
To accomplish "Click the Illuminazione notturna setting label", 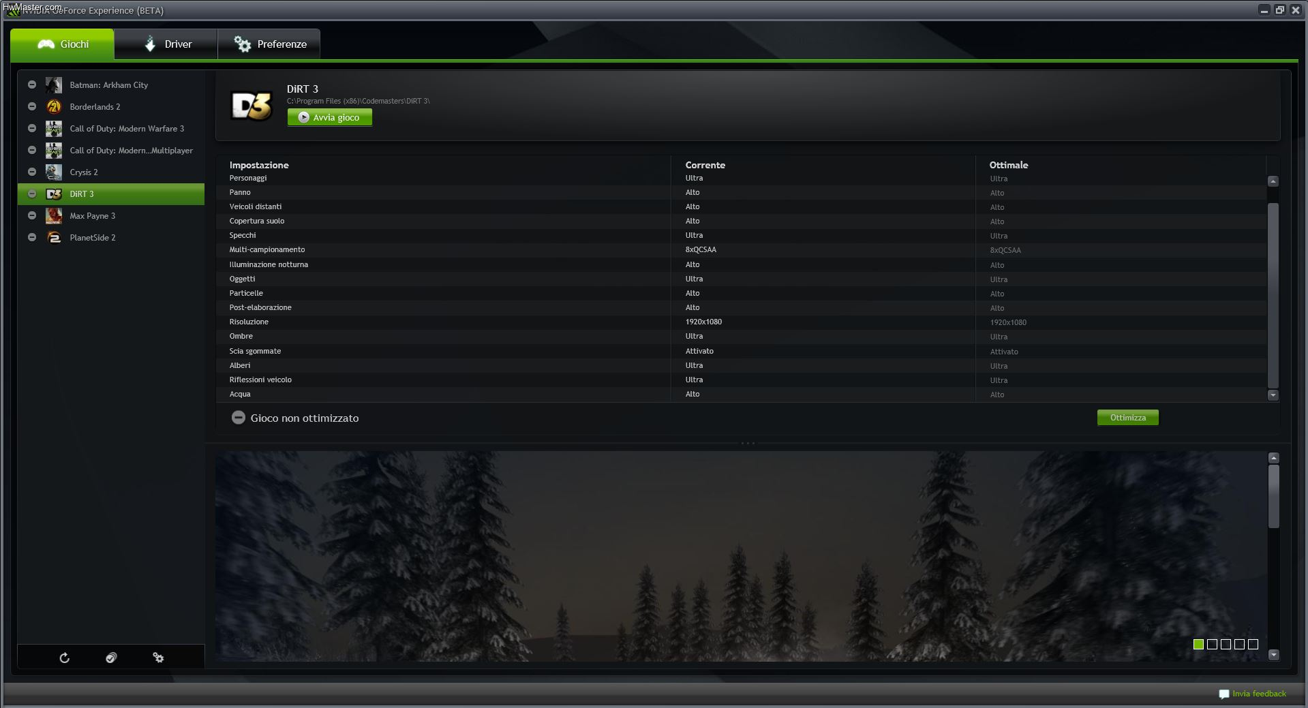I will pos(269,264).
